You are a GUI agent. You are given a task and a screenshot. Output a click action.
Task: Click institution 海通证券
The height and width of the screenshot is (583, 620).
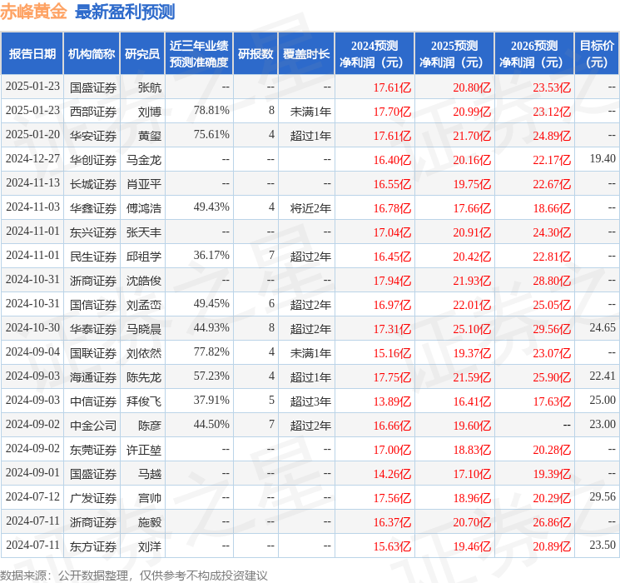click(93, 377)
